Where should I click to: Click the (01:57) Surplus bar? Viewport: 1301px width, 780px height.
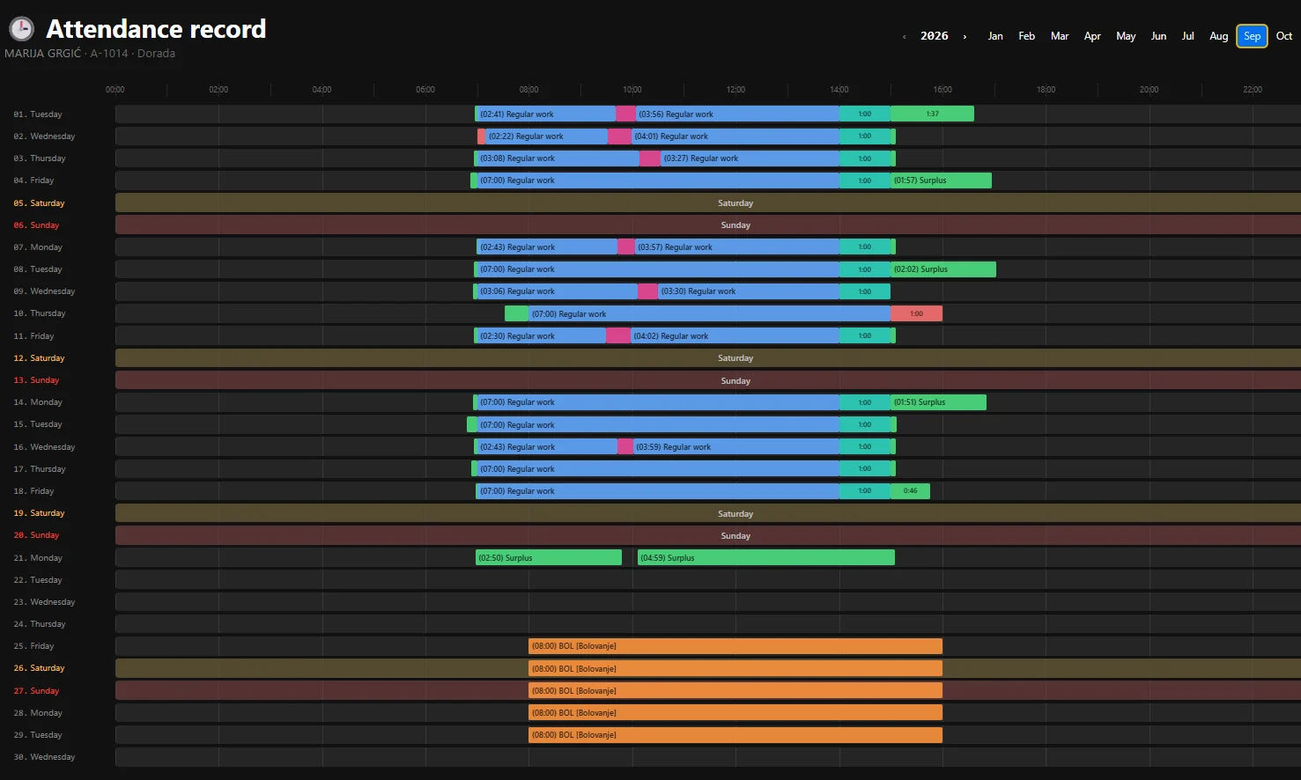[x=941, y=180]
